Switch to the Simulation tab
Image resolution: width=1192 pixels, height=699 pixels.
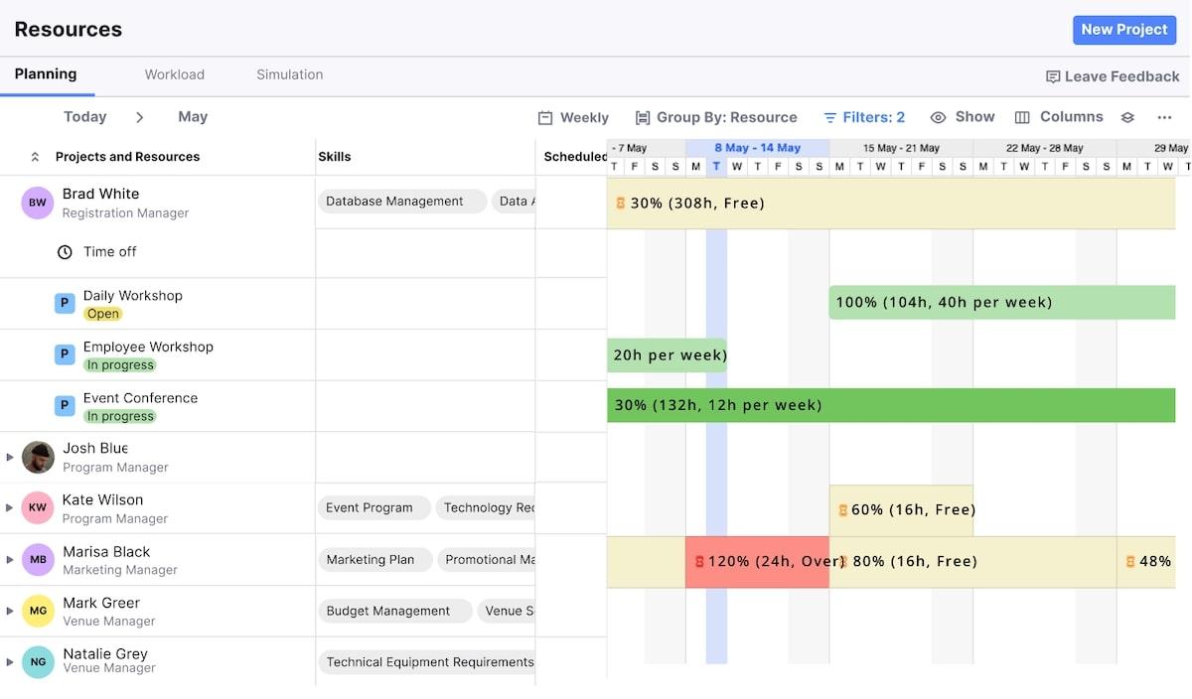(x=289, y=74)
